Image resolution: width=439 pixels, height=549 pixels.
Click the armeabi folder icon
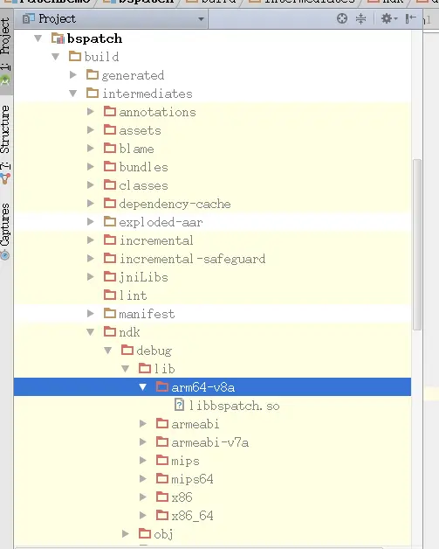[x=162, y=423]
